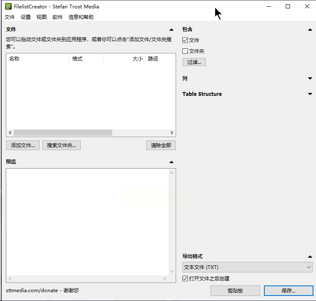Expand the 列 section
This screenshot has width=316, height=301.
coord(310,78)
